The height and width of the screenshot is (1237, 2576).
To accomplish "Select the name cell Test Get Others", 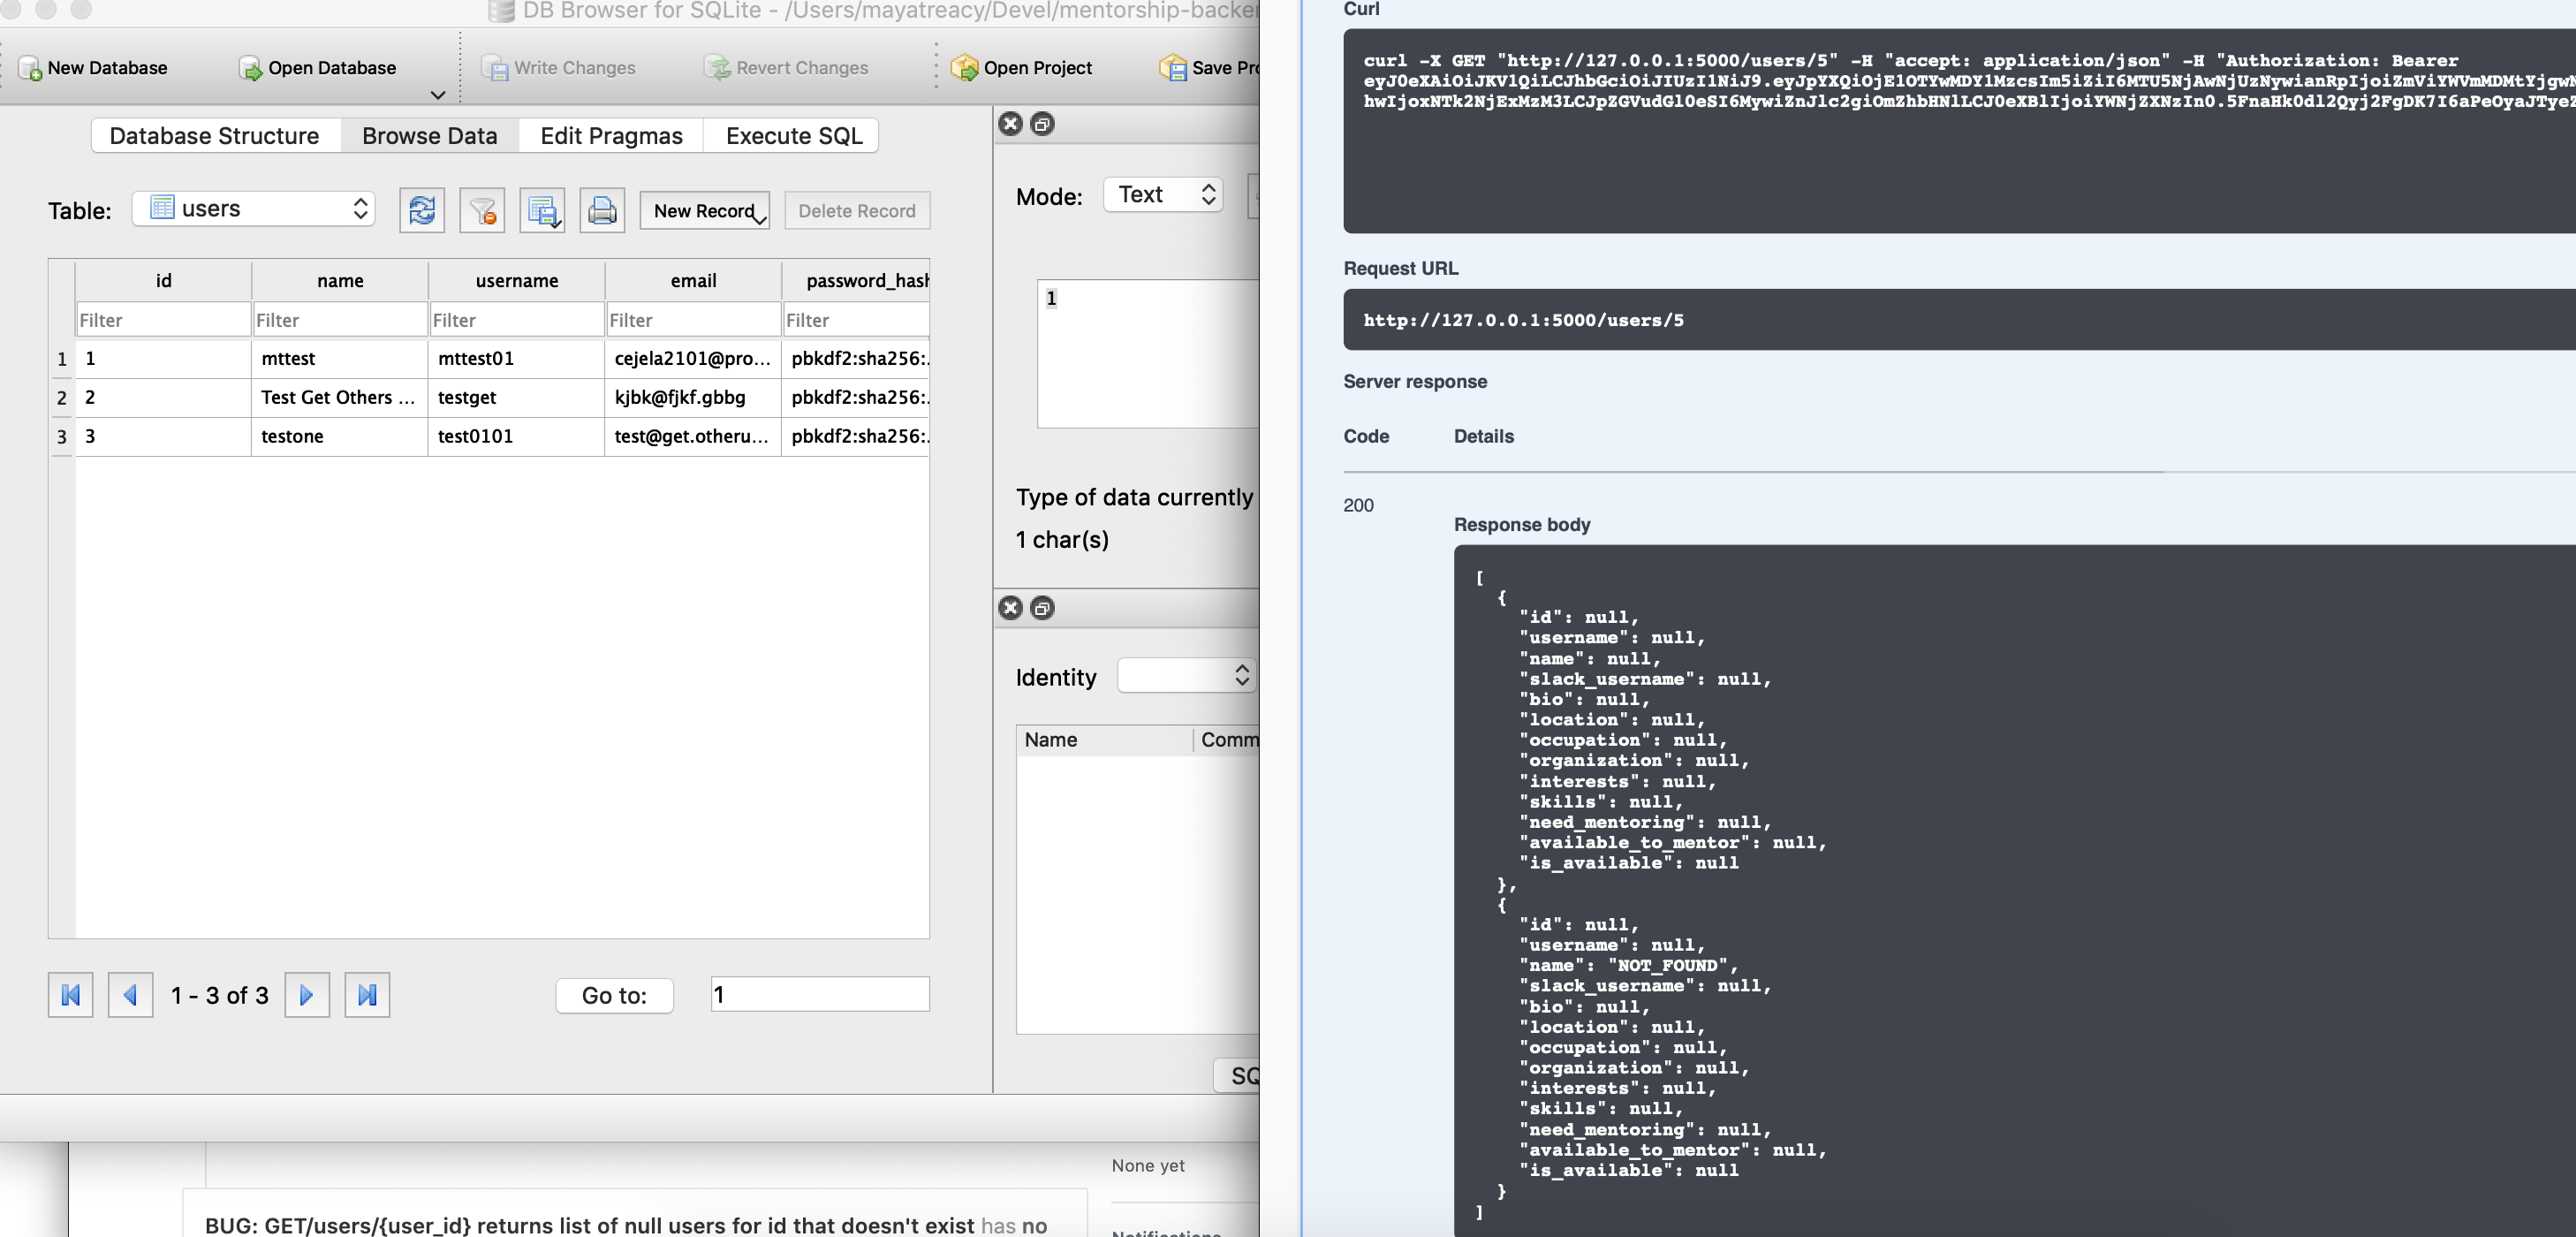I will [340, 397].
